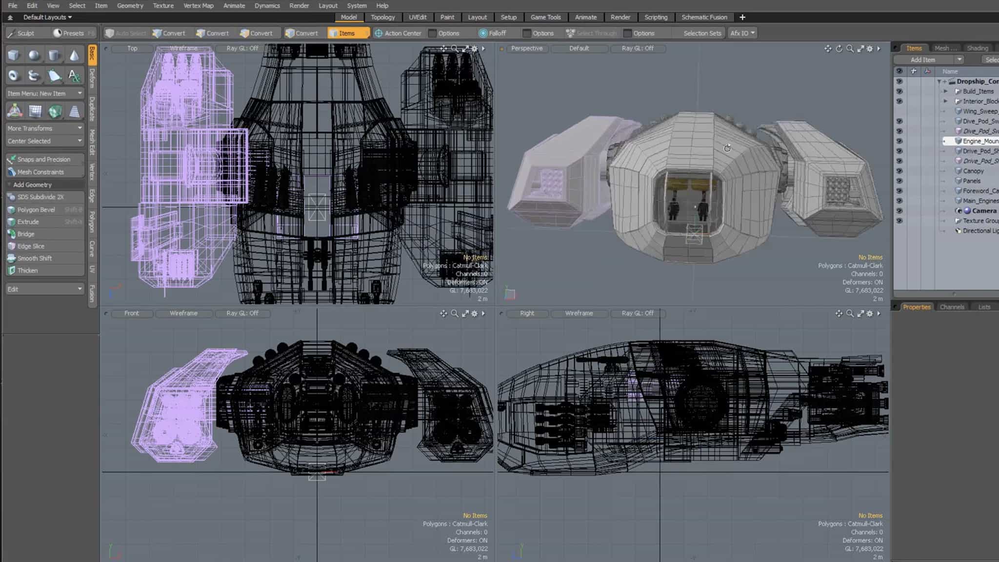Expand the Build_Items tree group
999x562 pixels.
(945, 91)
